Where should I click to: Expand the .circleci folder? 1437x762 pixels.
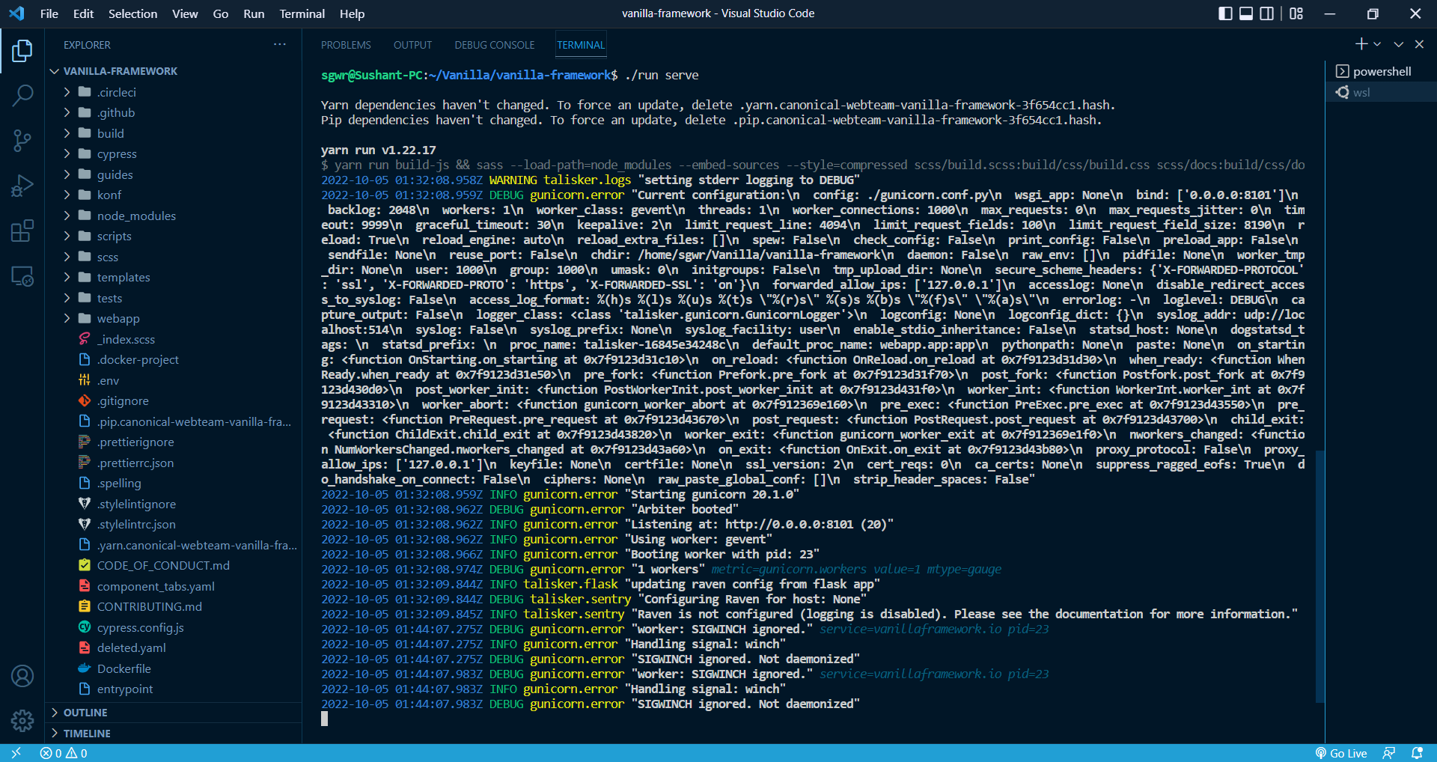coord(174,92)
